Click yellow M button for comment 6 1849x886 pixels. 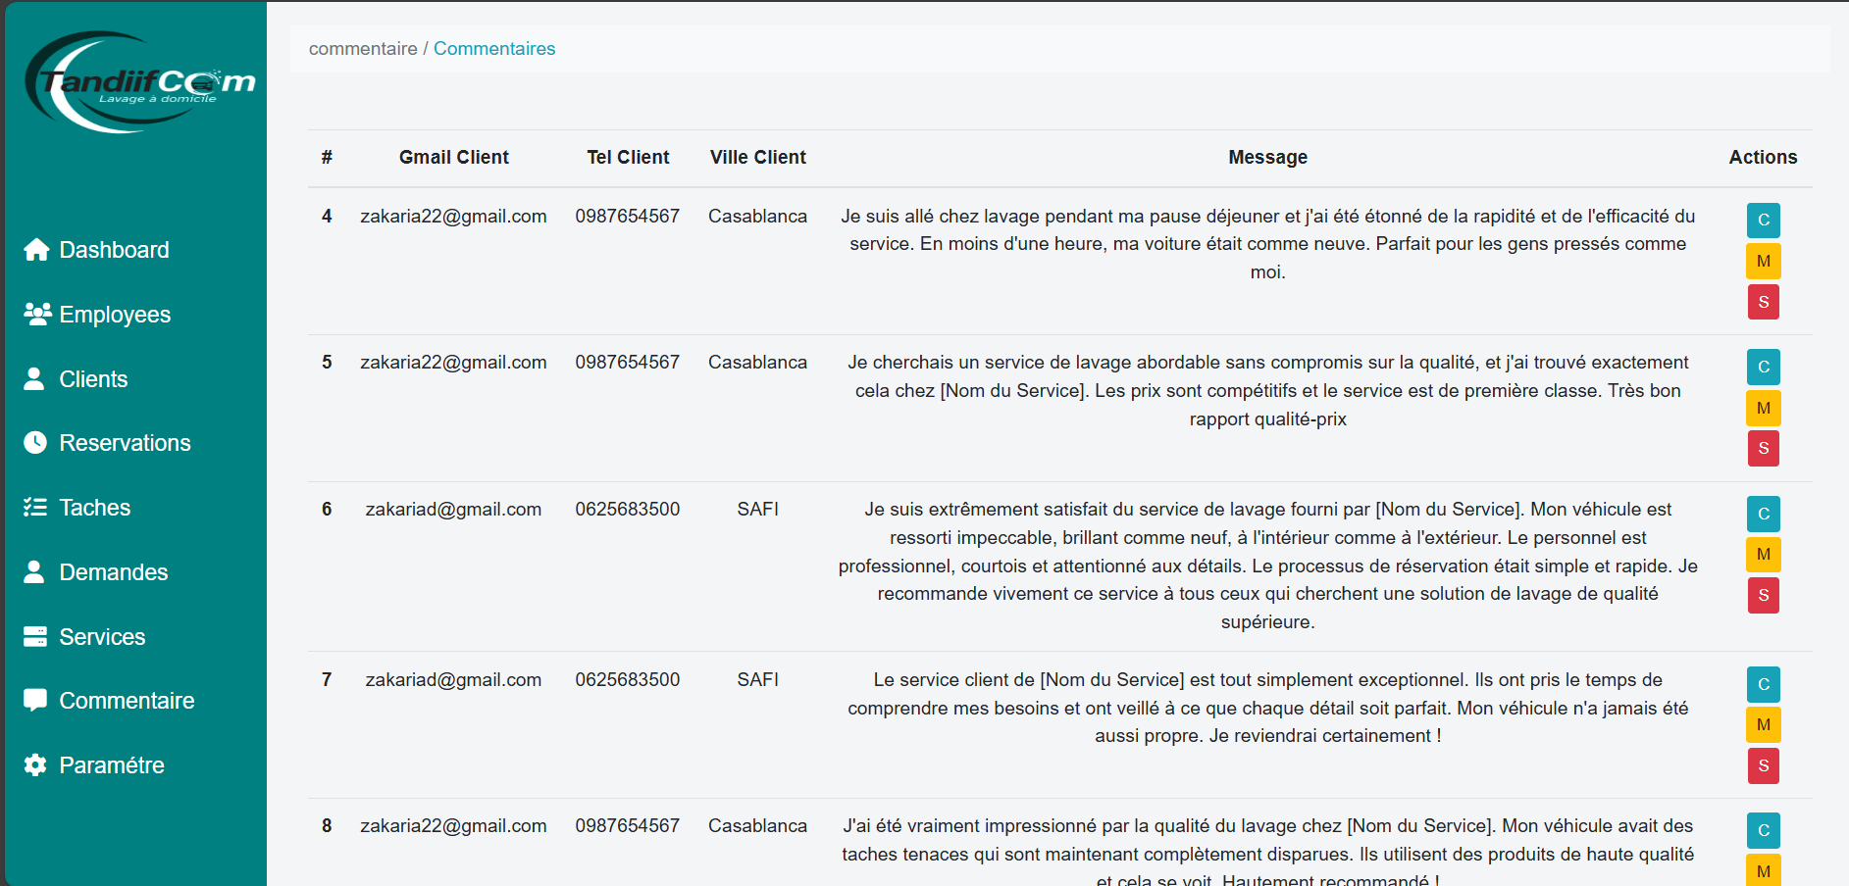click(x=1764, y=554)
